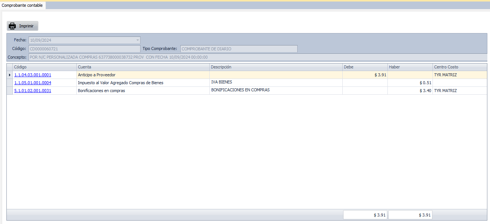Select the row indicator arrow of first row

pos(10,75)
